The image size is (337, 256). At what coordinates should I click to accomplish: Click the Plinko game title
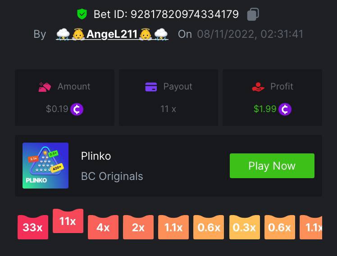(x=96, y=156)
